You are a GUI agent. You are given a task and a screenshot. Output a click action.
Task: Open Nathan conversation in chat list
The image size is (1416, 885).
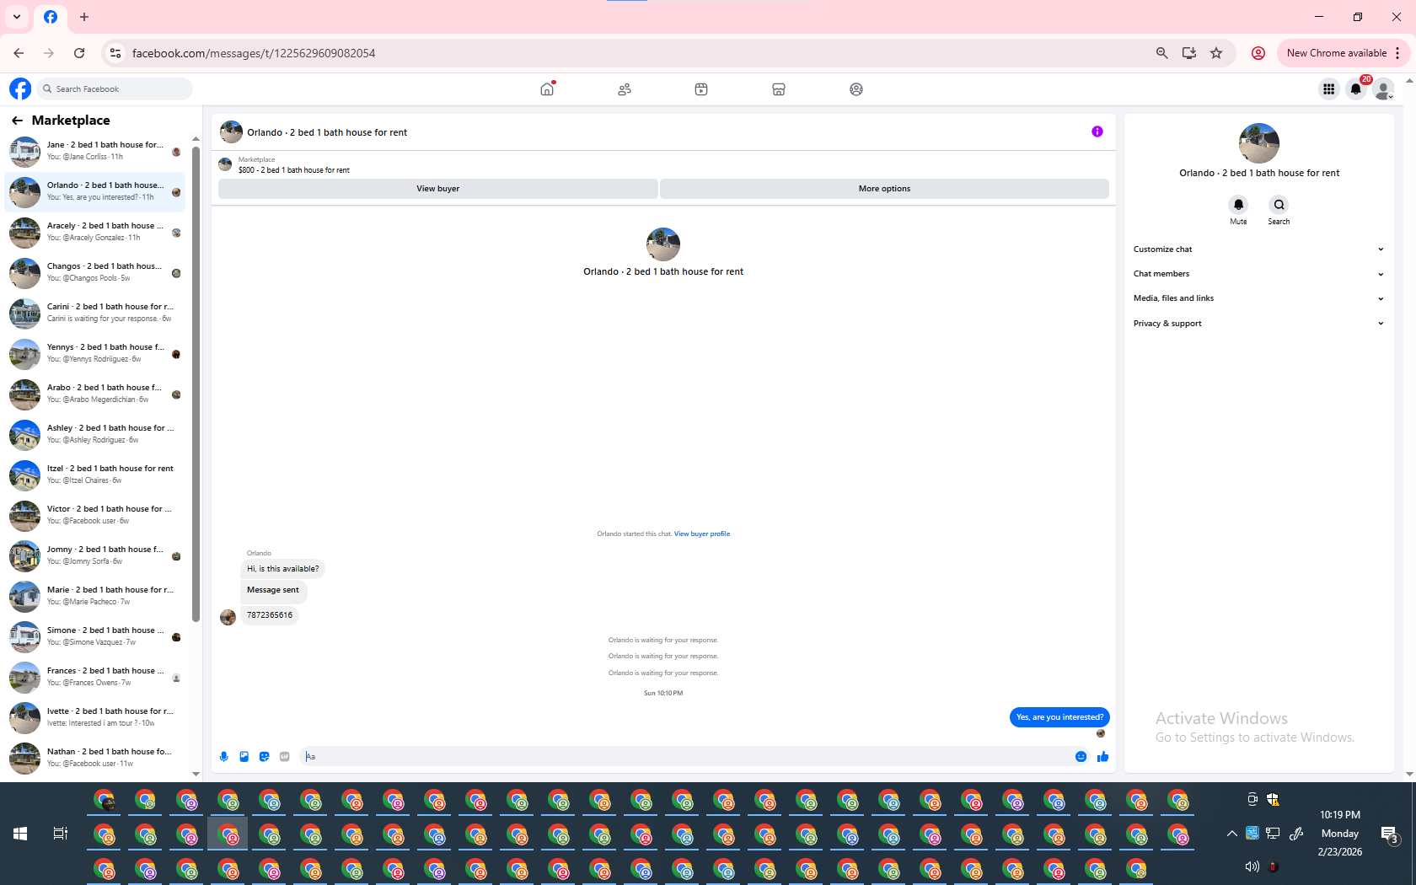tap(95, 759)
